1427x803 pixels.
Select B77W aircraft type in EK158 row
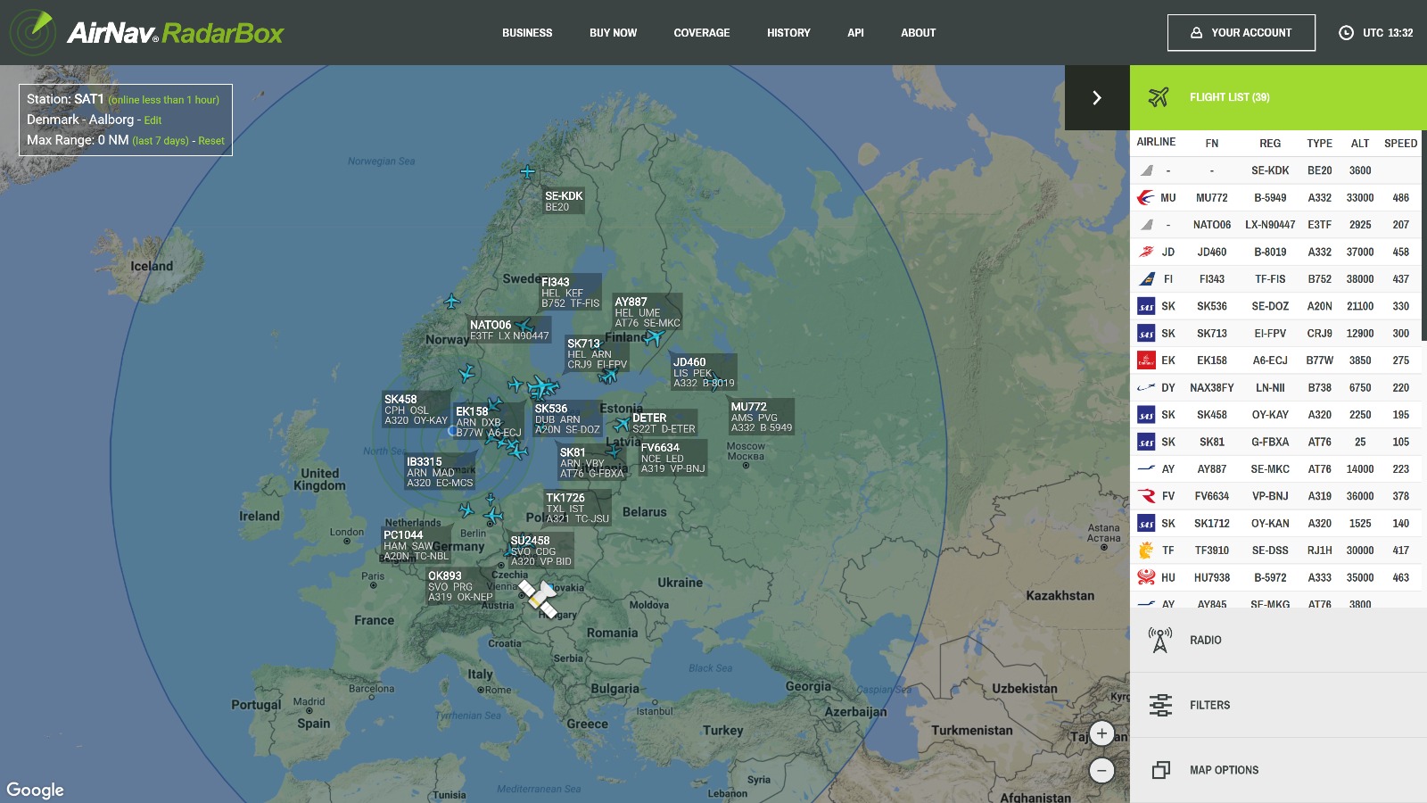pyautogui.click(x=1319, y=360)
